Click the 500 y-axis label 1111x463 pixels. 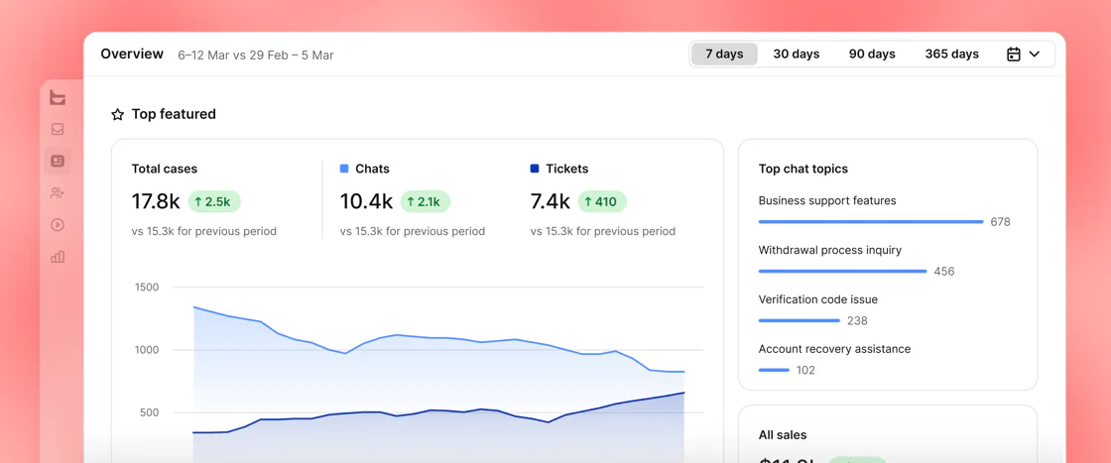click(x=148, y=412)
